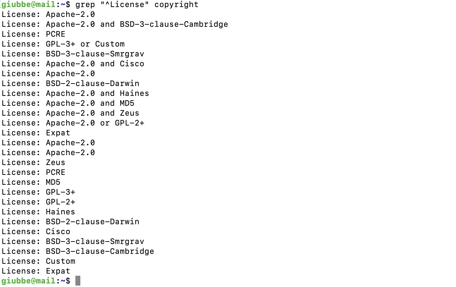
Task: Click the line 'License: Apache-2.0 and BSD-3-clause-Cambridge'
Action: [x=115, y=24]
